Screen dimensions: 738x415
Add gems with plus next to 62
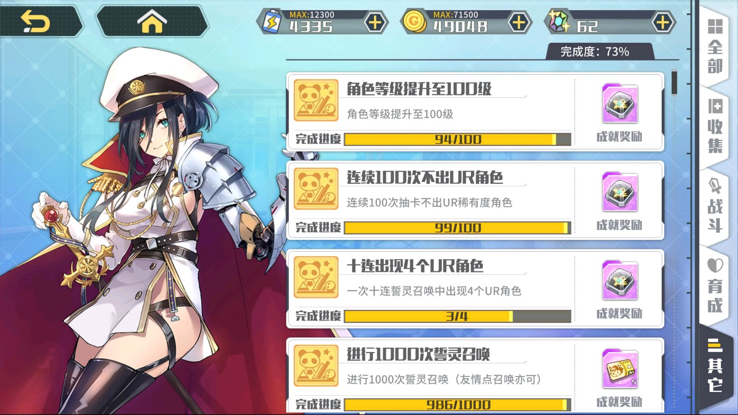coord(663,23)
